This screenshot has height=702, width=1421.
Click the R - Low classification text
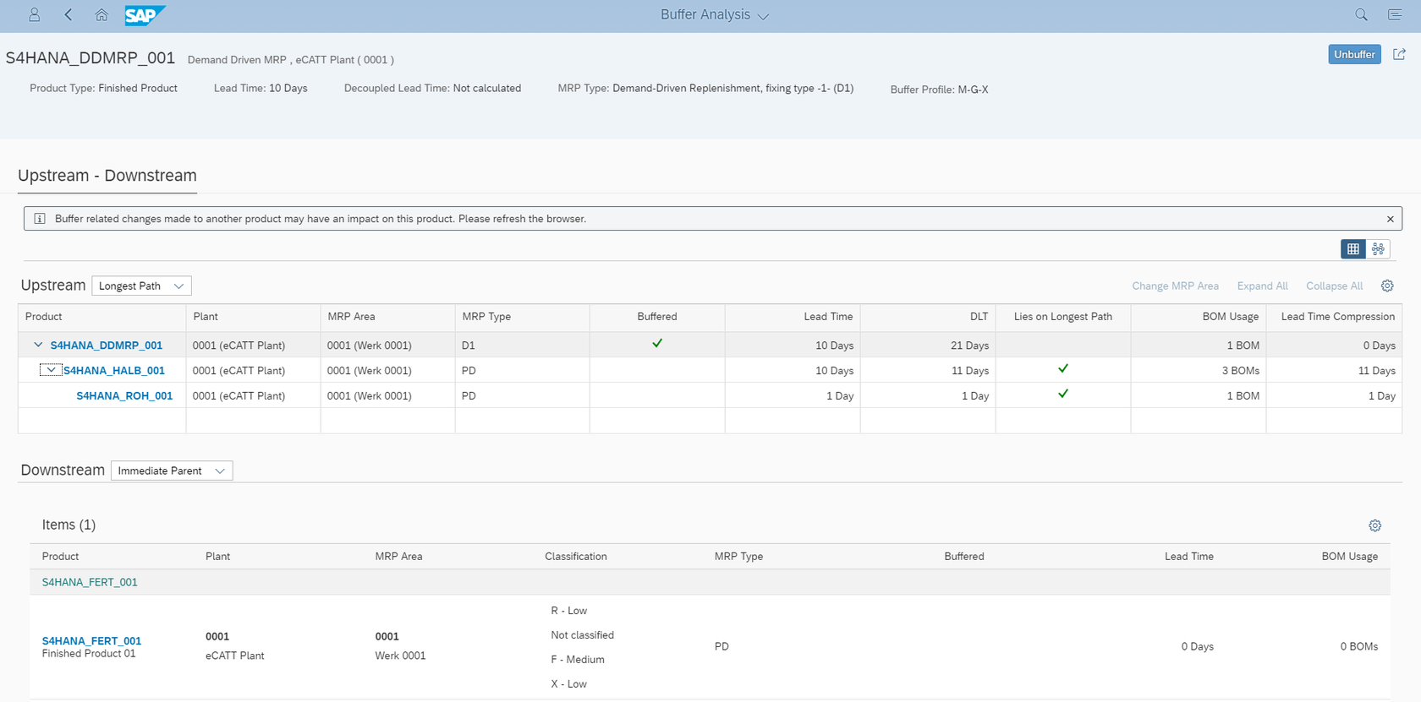[x=568, y=611]
